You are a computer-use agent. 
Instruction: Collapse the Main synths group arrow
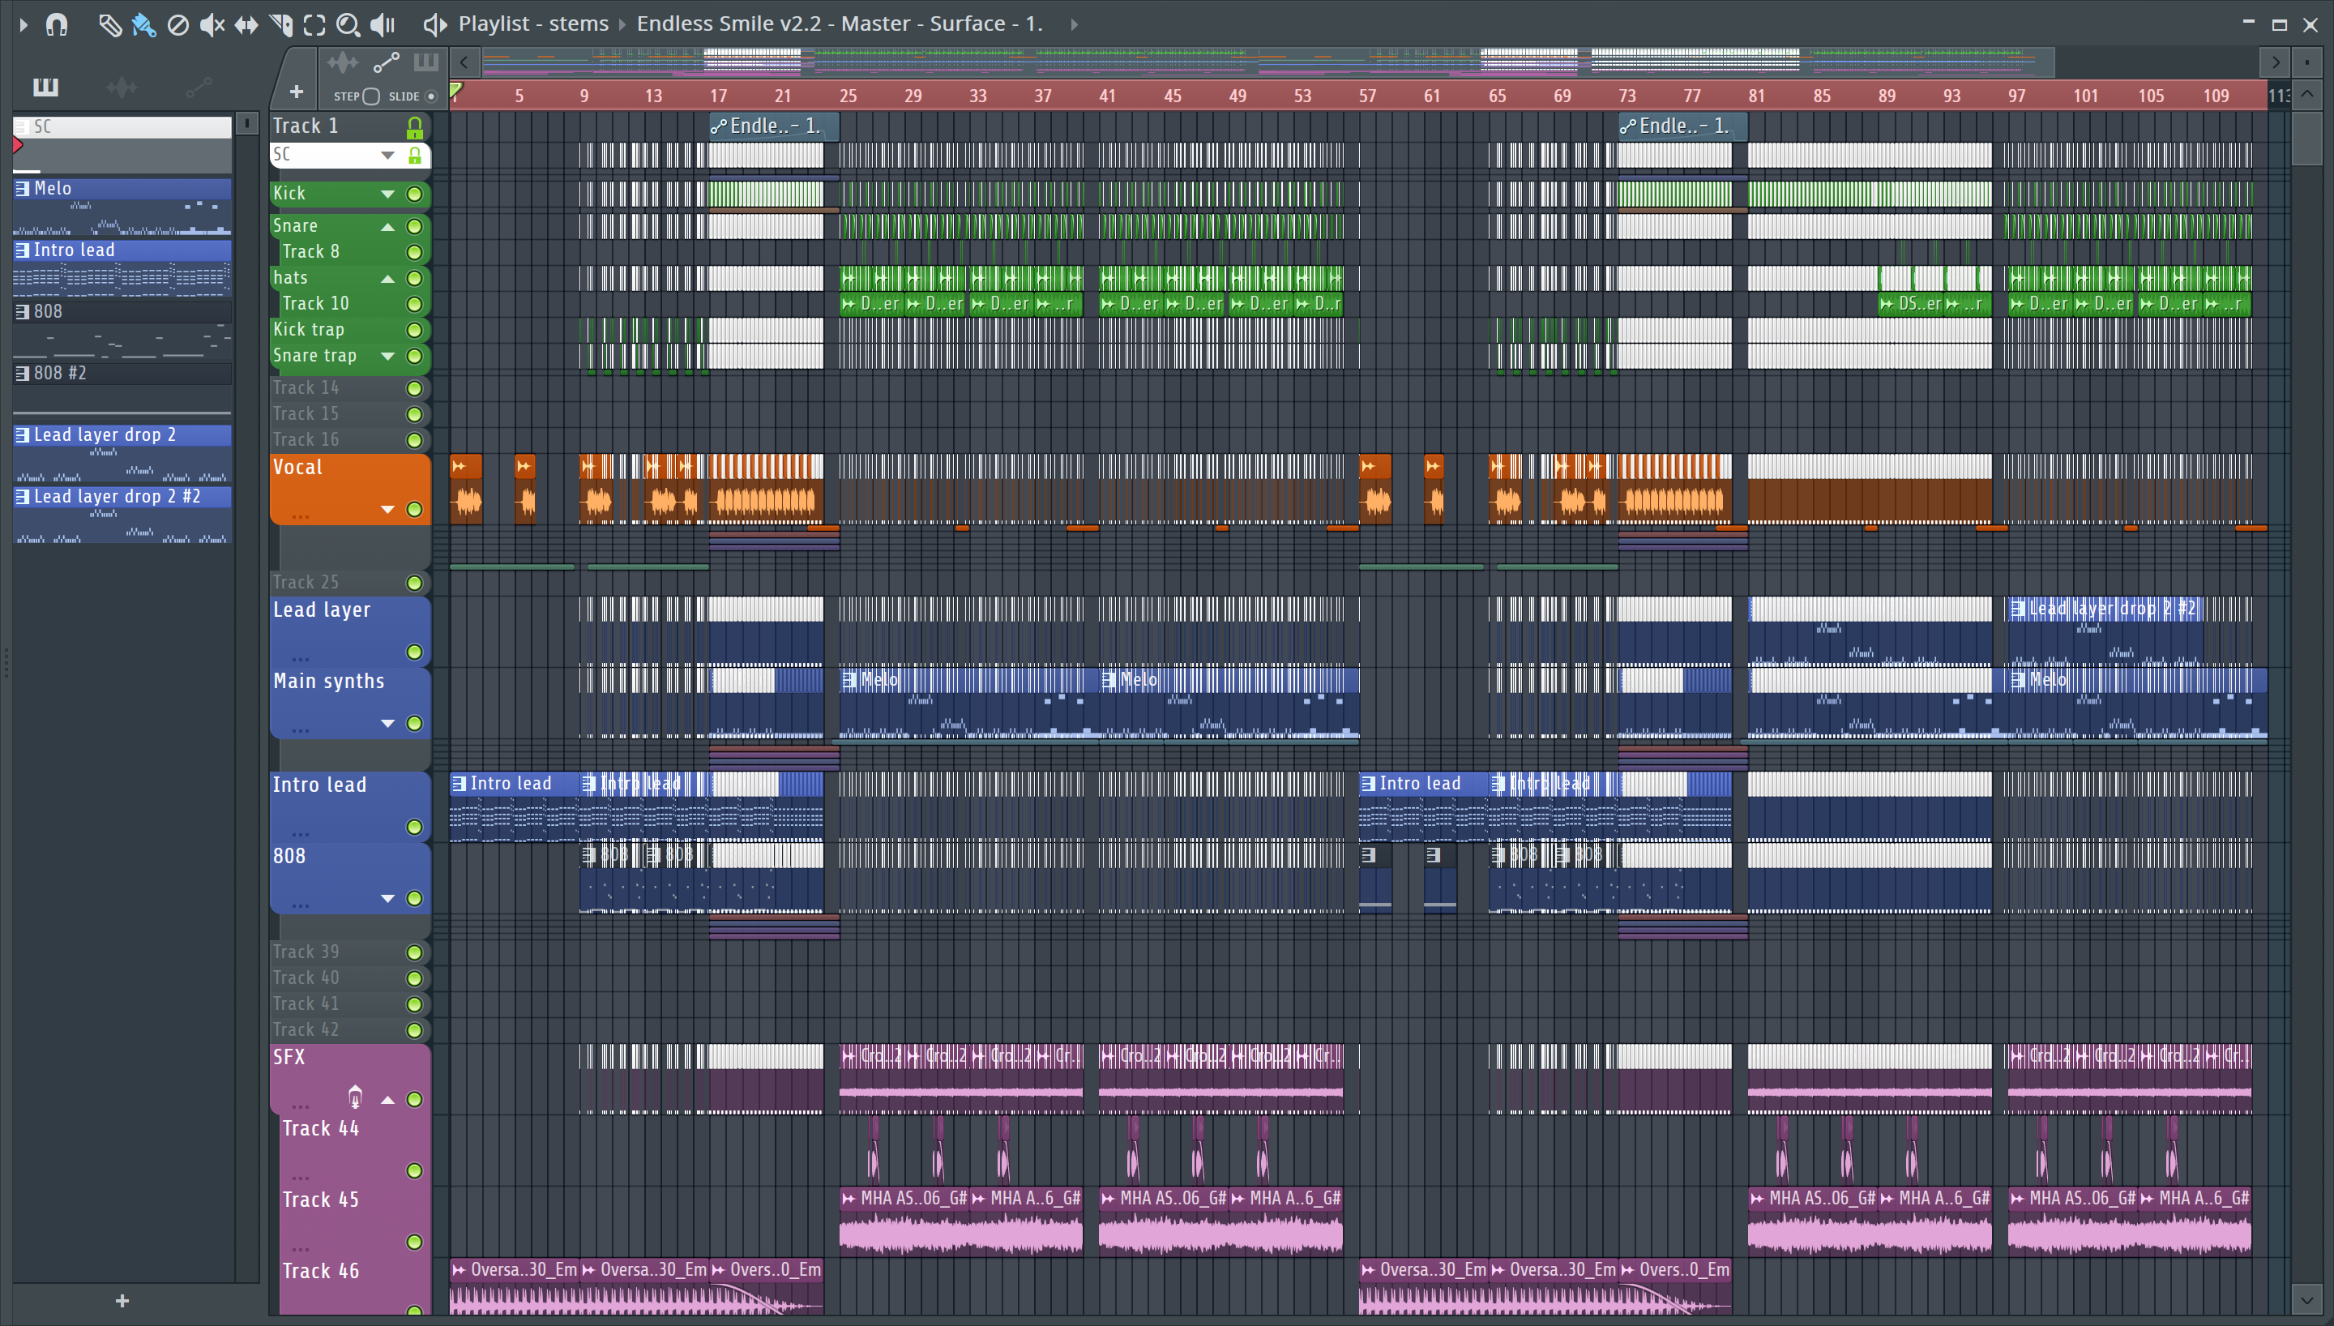coord(388,723)
